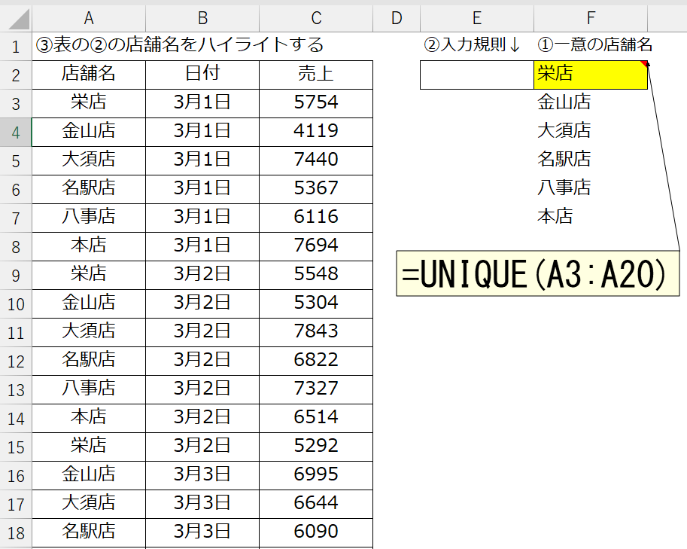The height and width of the screenshot is (549, 687).
Task: Click the red comment indicator on F2
Action: (x=644, y=64)
